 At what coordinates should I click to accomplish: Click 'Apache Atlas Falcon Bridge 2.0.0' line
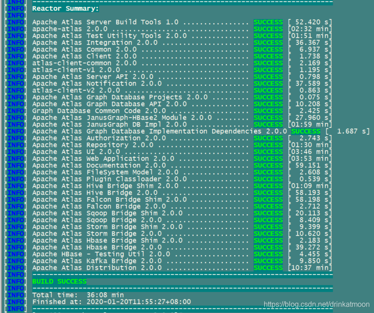pos(99,207)
